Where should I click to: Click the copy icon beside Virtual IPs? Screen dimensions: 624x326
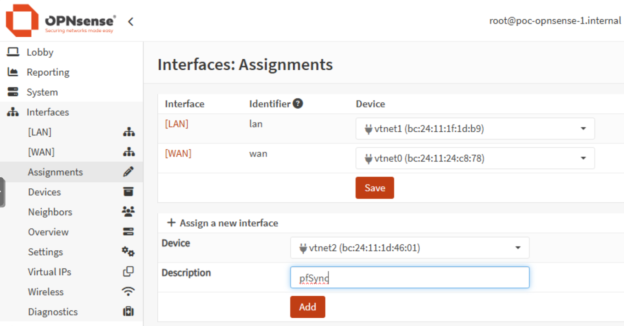pyautogui.click(x=128, y=271)
